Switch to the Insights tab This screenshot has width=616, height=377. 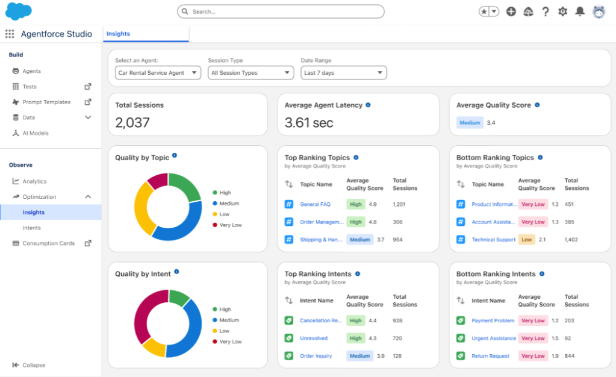tap(118, 34)
